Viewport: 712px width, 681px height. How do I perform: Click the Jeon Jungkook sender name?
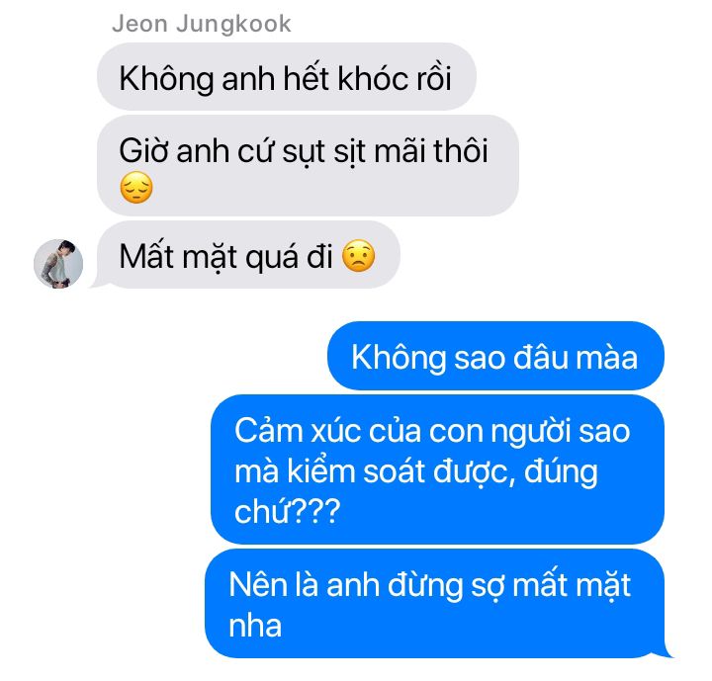[202, 24]
